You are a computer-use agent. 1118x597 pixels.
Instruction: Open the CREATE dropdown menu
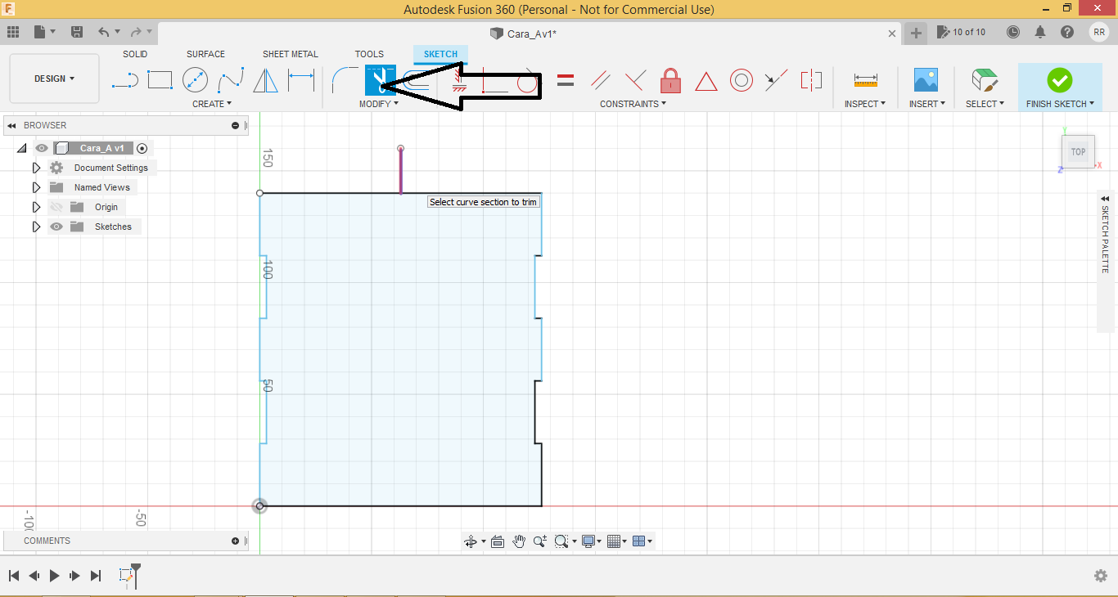point(212,104)
